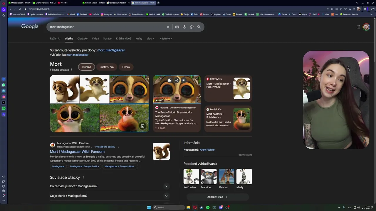Clear the Google search box text
This screenshot has height=211, width=376.
[168, 27]
